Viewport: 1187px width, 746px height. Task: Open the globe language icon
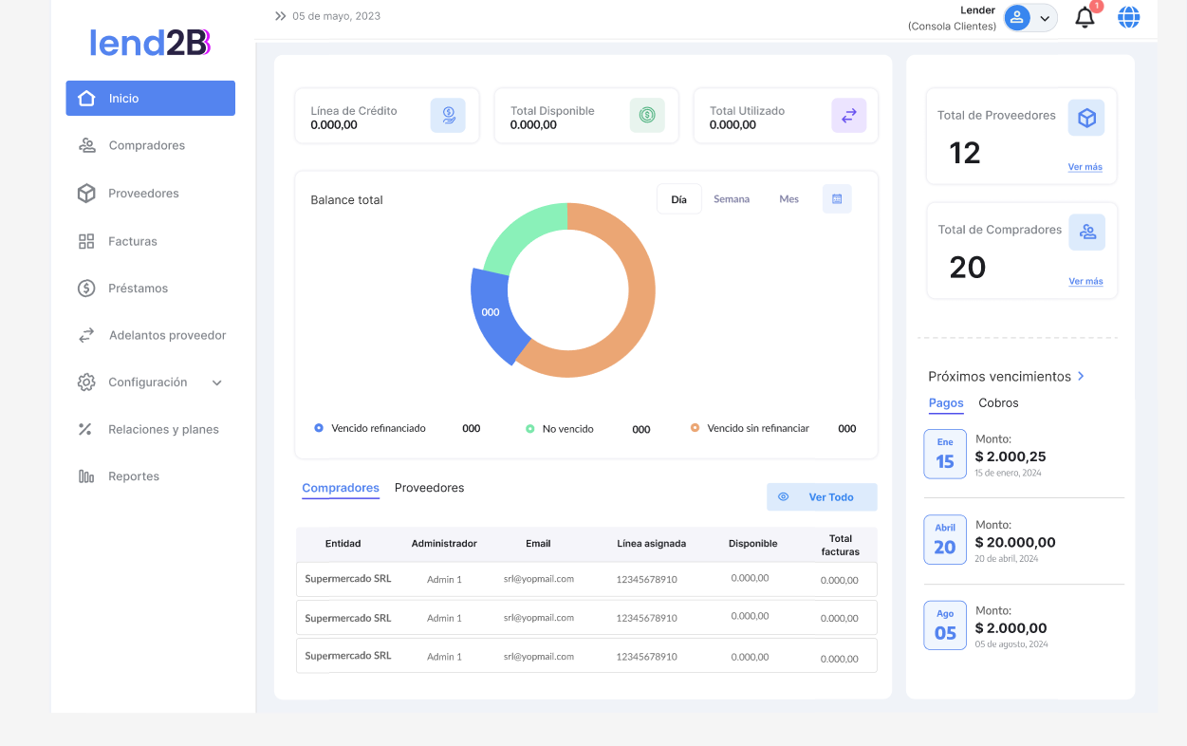pyautogui.click(x=1128, y=17)
